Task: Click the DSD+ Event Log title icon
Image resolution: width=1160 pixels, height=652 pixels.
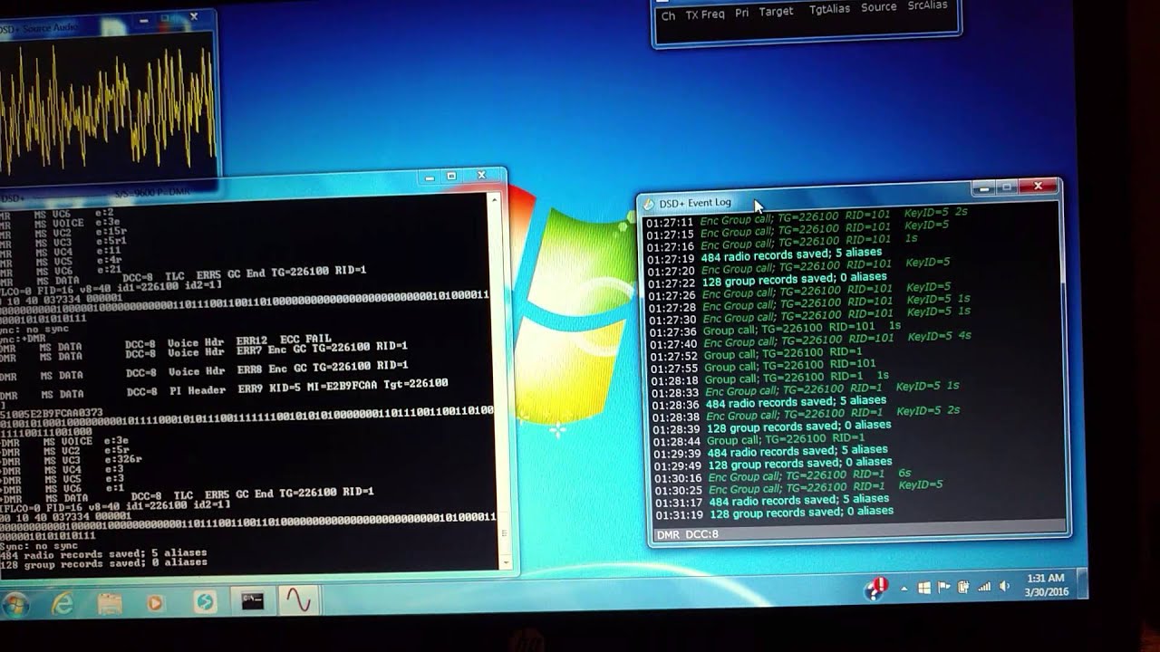Action: [x=649, y=204]
